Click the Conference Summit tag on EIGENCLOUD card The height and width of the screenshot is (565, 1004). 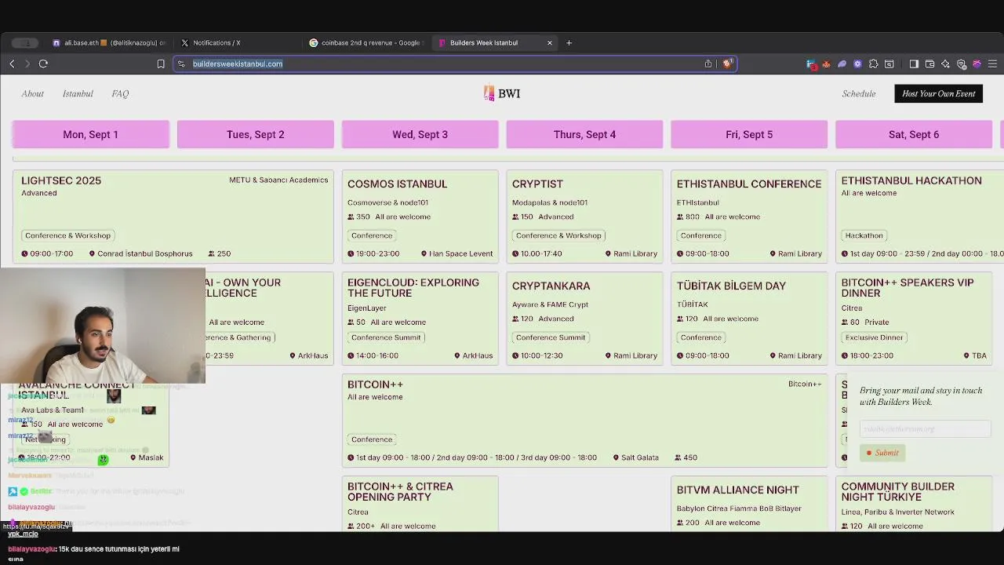point(386,337)
